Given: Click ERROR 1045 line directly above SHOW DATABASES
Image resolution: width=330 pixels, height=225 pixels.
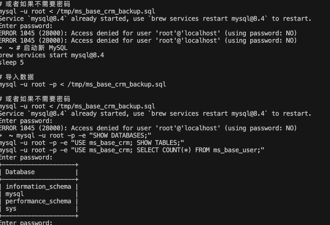Looking at the screenshot, I should pyautogui.click(x=148, y=128).
